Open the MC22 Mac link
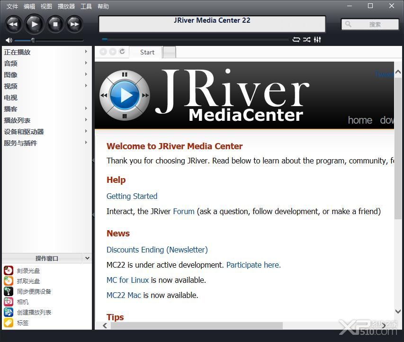This screenshot has width=404, height=342. 124,295
